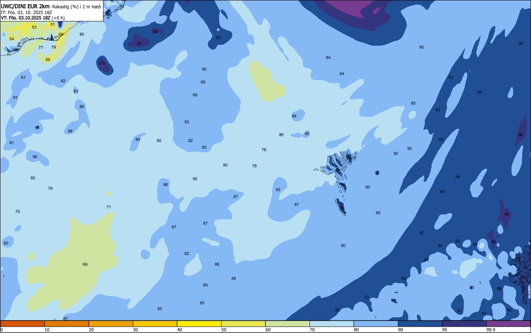Click the "51" humidity value
Image resolution: width=531 pixels, height=333 pixels.
click(53, 24)
